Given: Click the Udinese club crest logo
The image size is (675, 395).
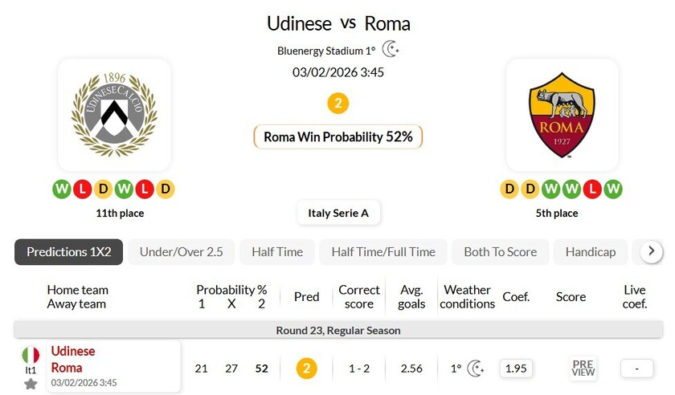Looking at the screenshot, I should click(x=114, y=114).
